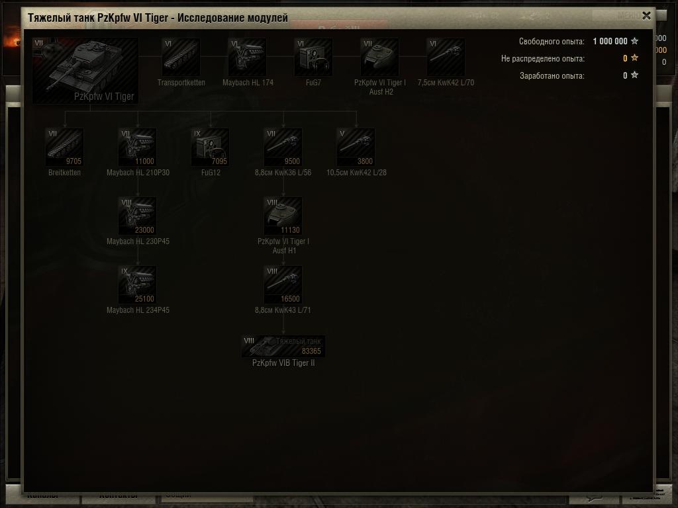This screenshot has width=678, height=508.
Task: Click the 'Maybach HL 174' label
Action: [x=248, y=83]
